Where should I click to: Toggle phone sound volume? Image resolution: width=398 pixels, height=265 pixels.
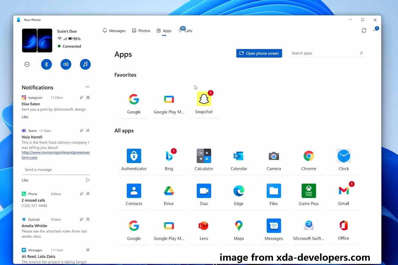click(66, 65)
